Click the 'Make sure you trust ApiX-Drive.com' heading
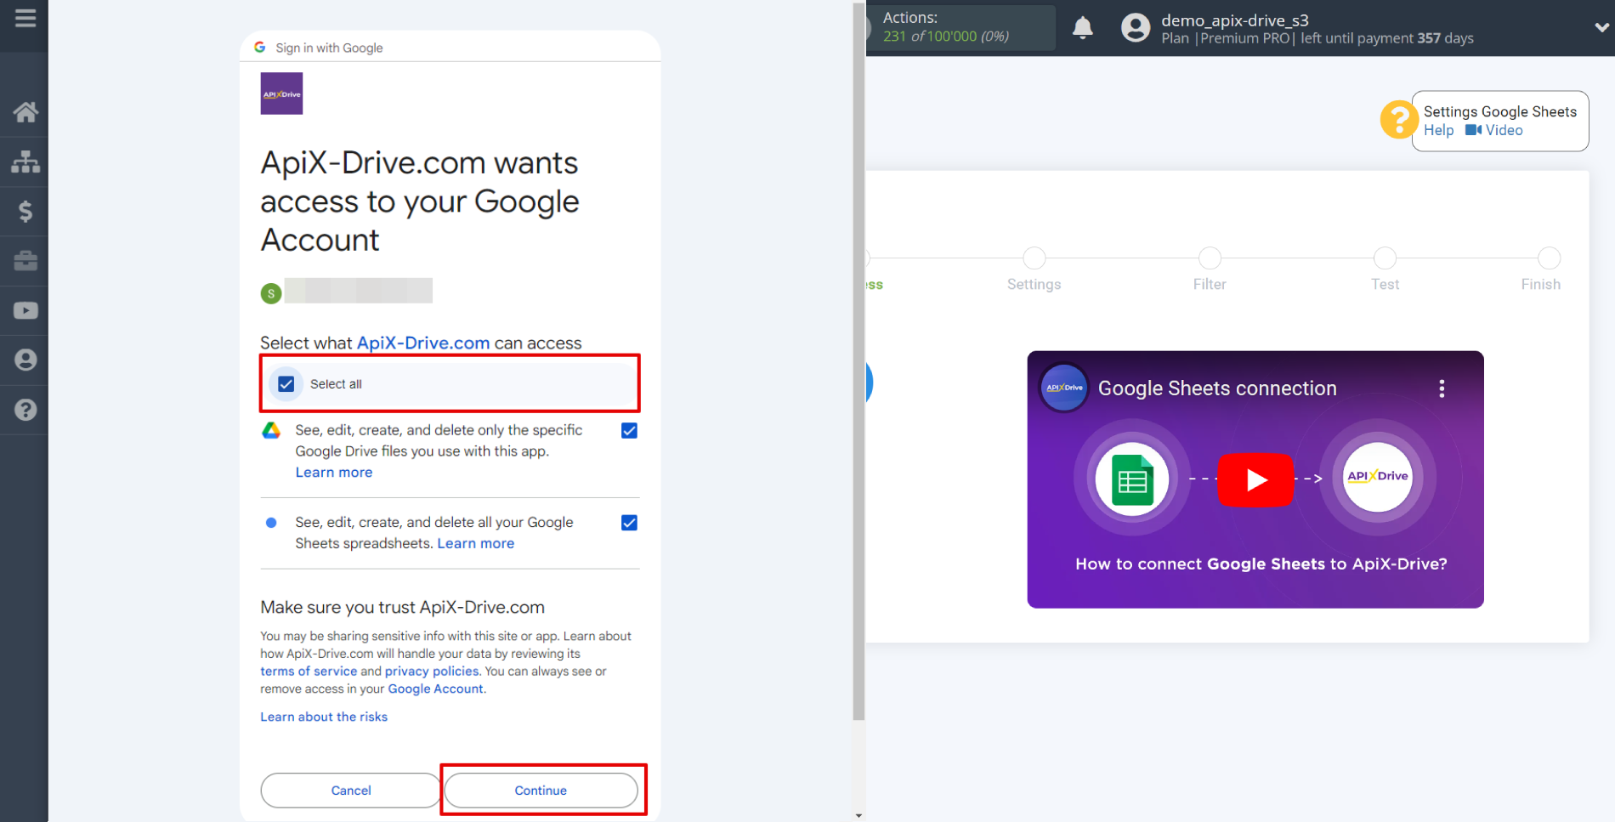Screen dimensions: 1615x822 click(x=402, y=607)
